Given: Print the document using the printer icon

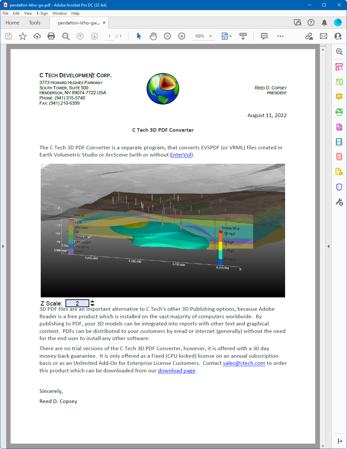Looking at the screenshot, I should tap(51, 36).
